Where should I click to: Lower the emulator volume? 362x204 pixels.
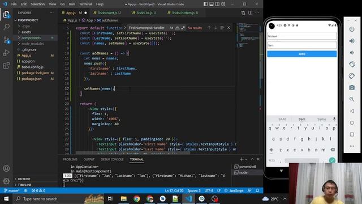(352, 53)
